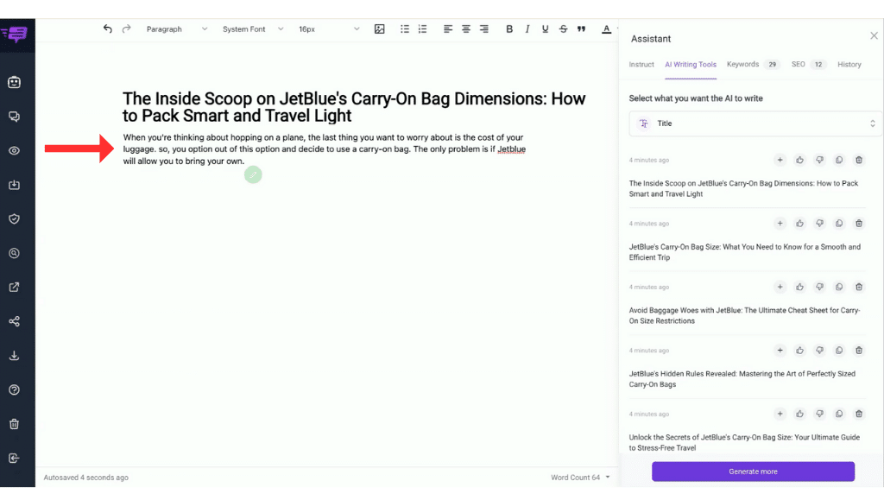Thumbs up 'Avoid Baggage Woes' title
Image resolution: width=884 pixels, height=500 pixels.
(799, 287)
